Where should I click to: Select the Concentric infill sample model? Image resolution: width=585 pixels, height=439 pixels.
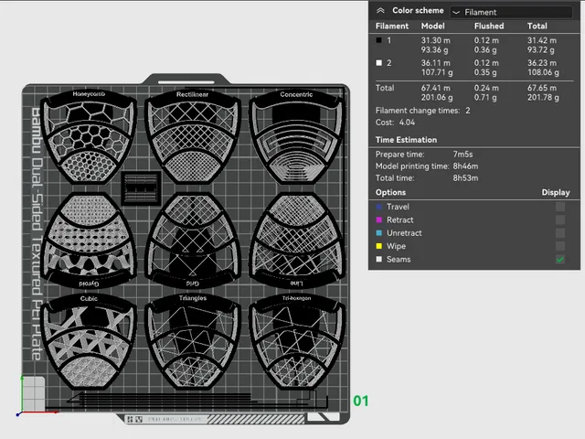296,136
